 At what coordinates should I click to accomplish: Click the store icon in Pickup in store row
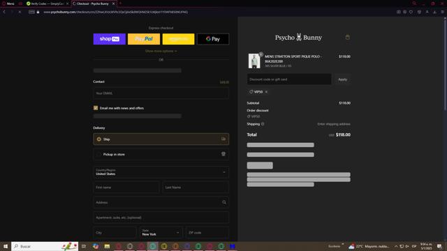coord(223,154)
